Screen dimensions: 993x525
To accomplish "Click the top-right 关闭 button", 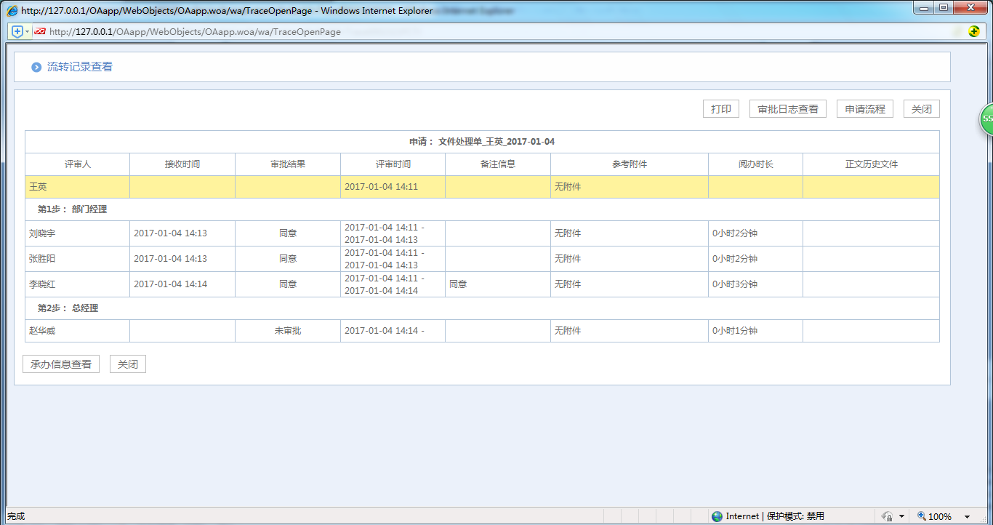I will click(922, 109).
